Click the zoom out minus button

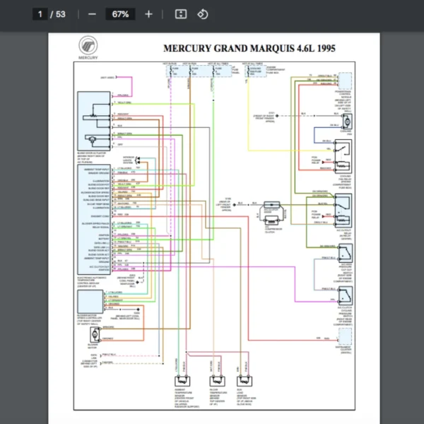point(93,14)
